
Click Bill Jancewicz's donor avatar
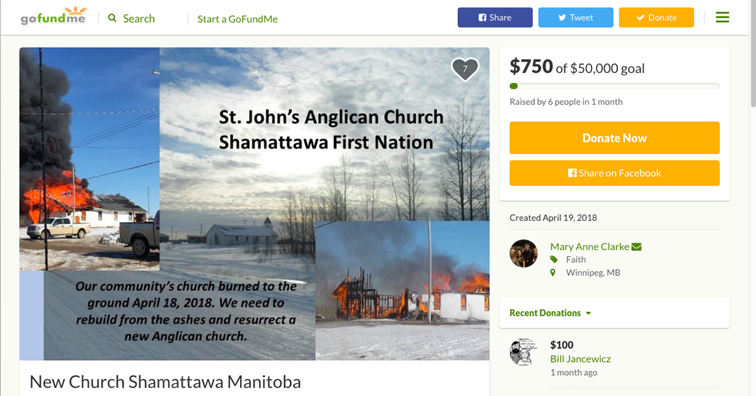[524, 352]
